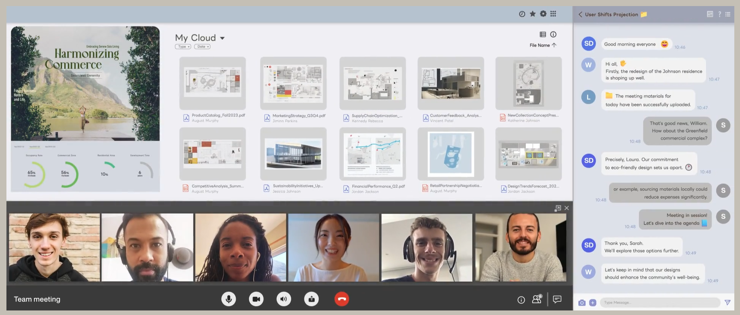Toggle the speaker audio button
This screenshot has height=315, width=740.
click(x=284, y=299)
